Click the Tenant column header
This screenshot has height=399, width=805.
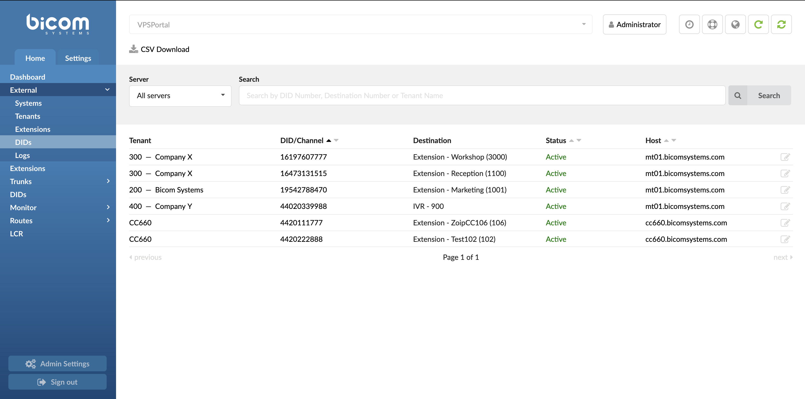[140, 140]
